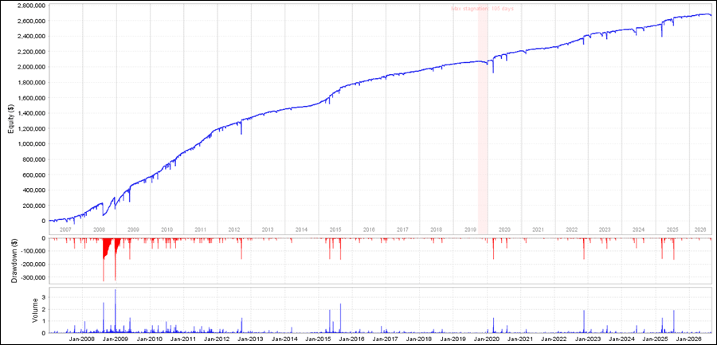Click the Jan-2023 date on bottom axis

coord(589,339)
